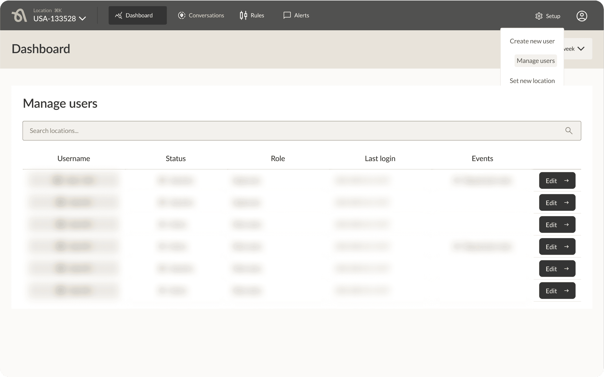Viewport: 604px width, 377px height.
Task: Edit the fourth user row
Action: (x=557, y=246)
